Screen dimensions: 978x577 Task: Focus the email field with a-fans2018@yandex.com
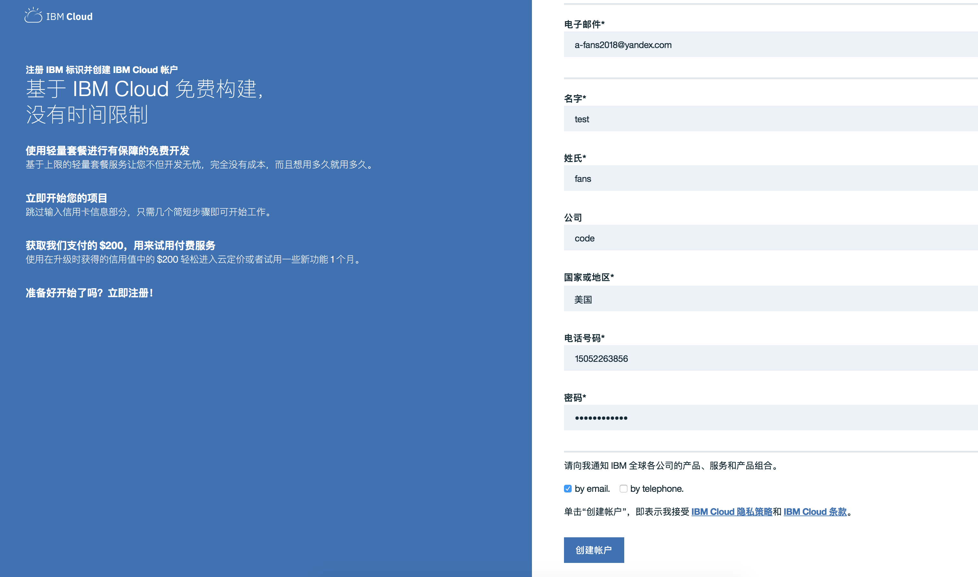click(x=770, y=45)
